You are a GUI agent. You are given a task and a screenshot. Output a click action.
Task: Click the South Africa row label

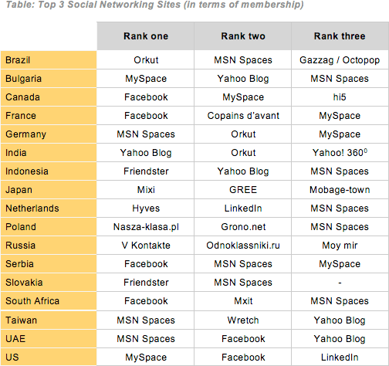tap(49, 301)
